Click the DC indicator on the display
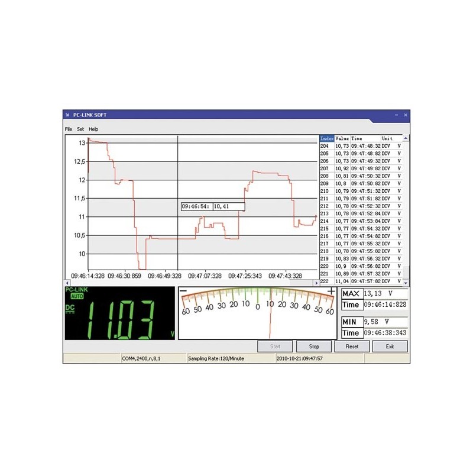Viewport: 473px width, 473px height. coord(70,308)
